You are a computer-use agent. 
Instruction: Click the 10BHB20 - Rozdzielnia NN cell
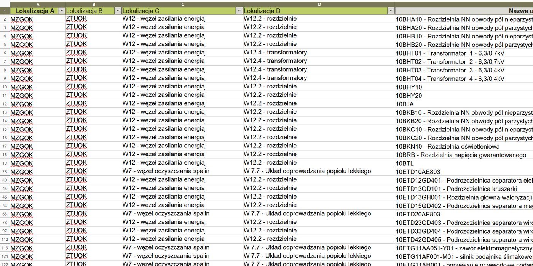464,45
